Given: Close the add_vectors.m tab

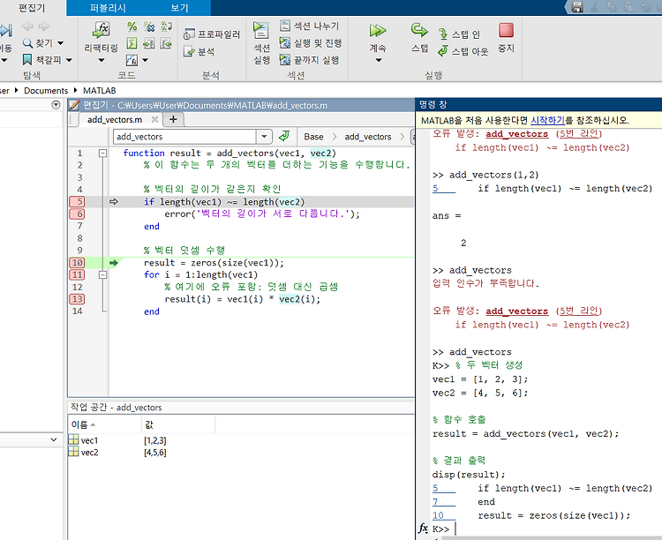Looking at the screenshot, I should point(154,119).
